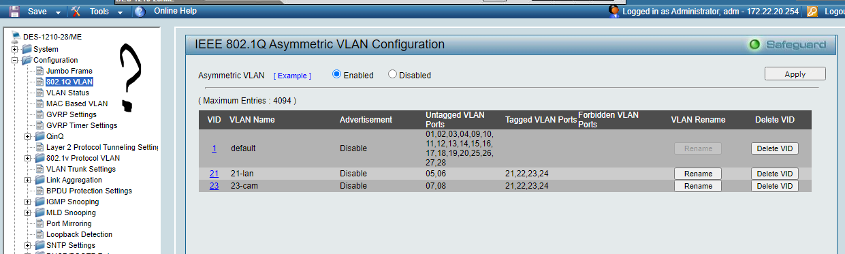This screenshot has height=254, width=845.
Task: Click the Tools wrench icon
Action: pos(76,11)
